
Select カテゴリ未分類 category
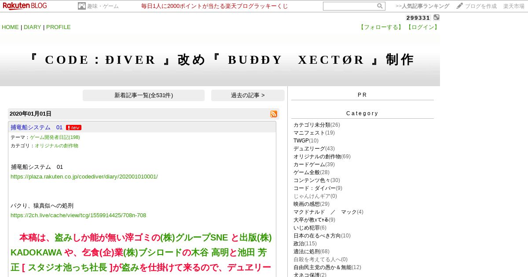(312, 125)
